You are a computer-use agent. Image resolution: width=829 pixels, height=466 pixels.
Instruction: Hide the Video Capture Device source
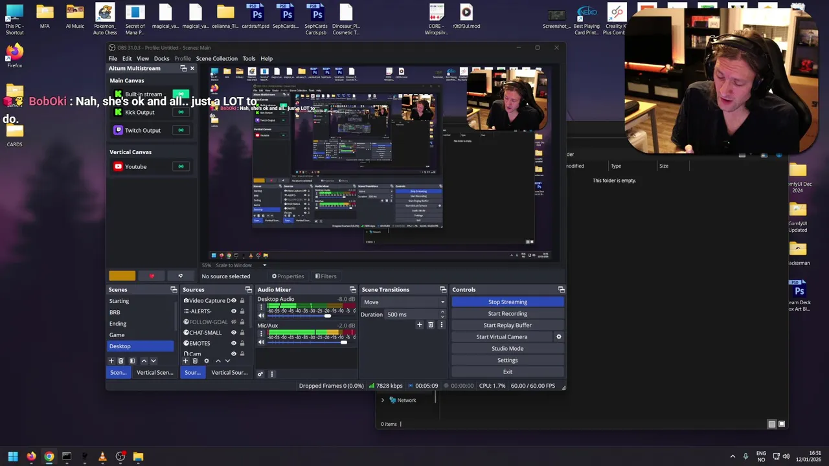234,300
